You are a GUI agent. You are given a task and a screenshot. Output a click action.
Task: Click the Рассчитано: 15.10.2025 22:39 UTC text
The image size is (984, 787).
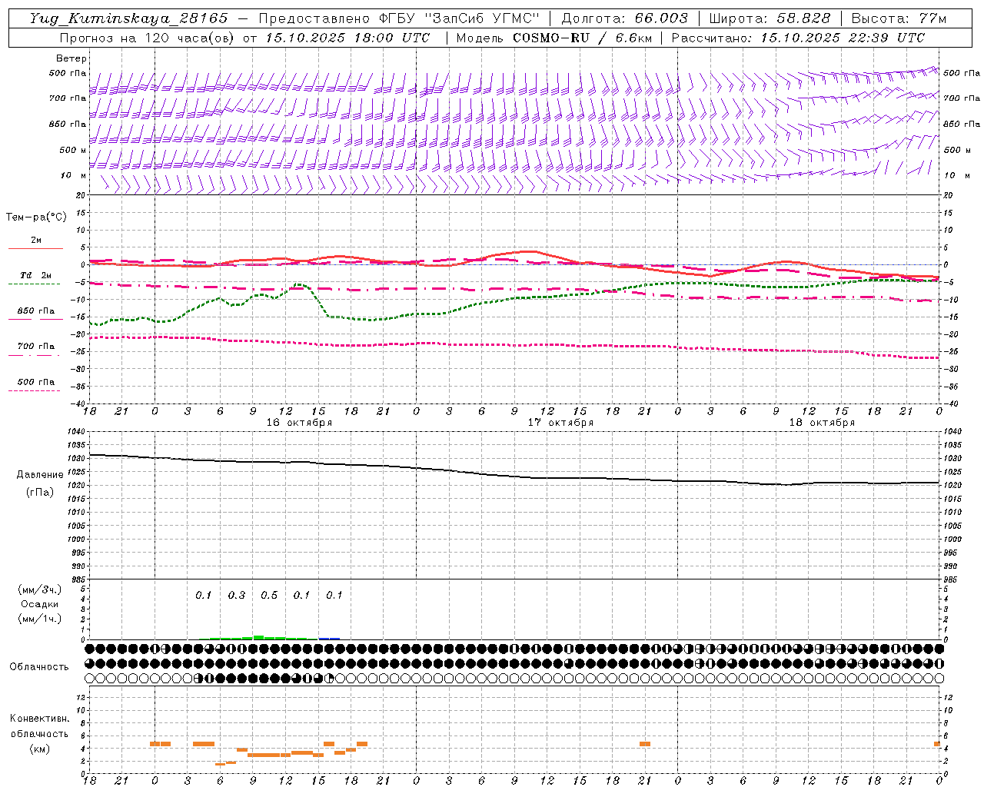coord(798,38)
